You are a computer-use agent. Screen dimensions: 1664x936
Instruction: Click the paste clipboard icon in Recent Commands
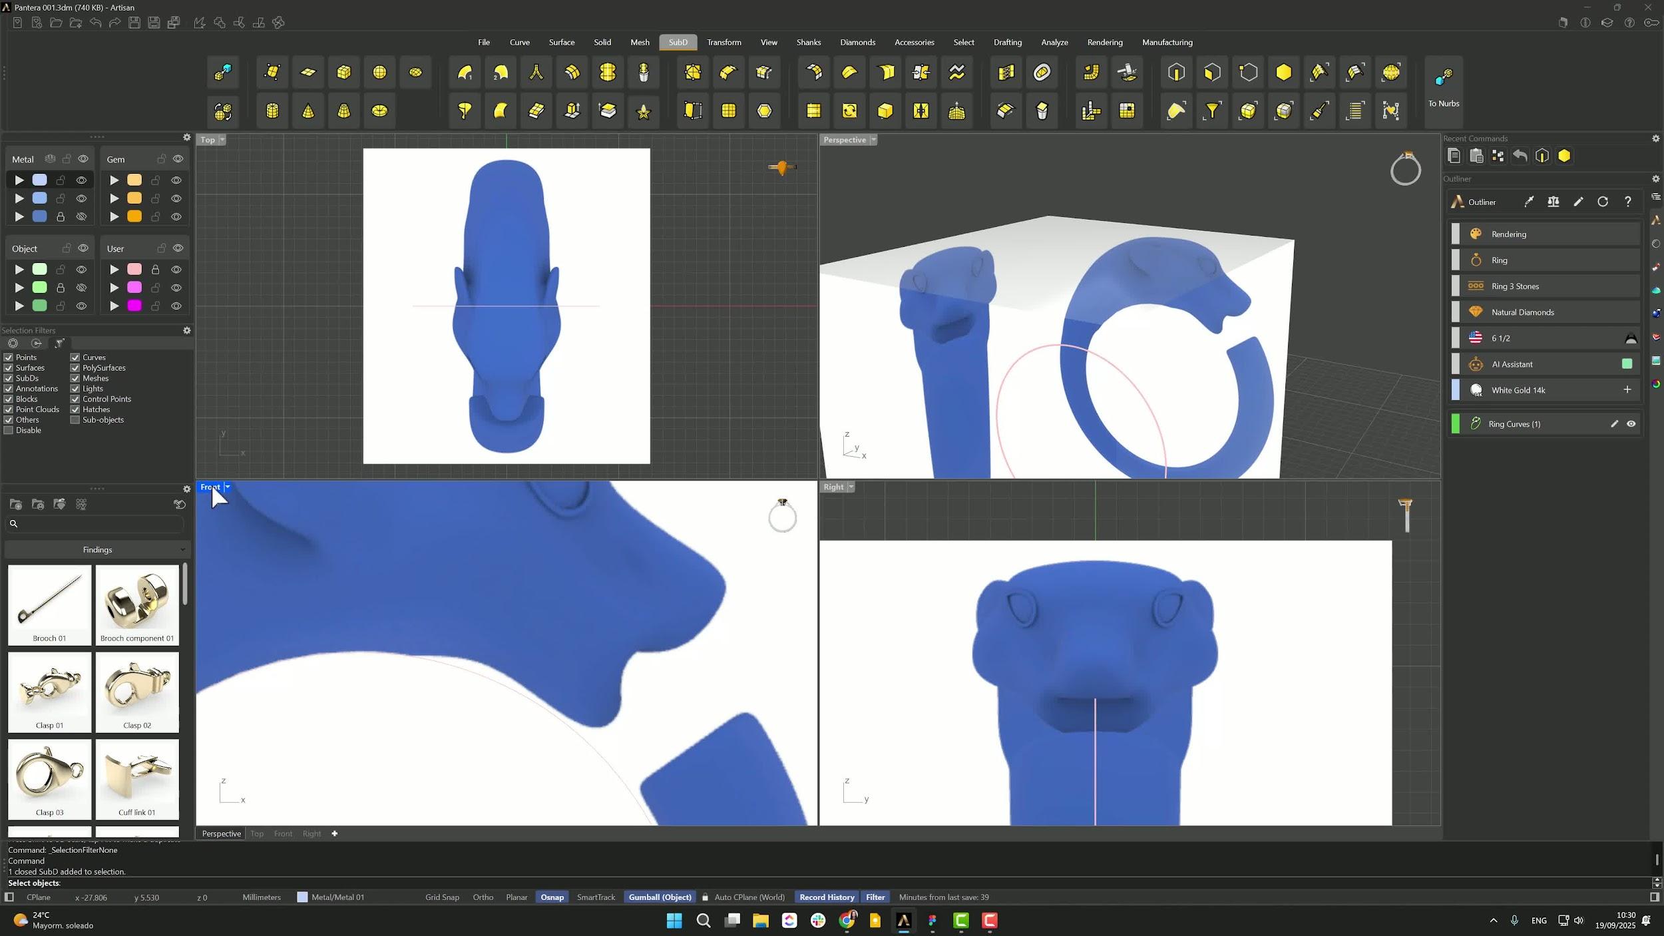tap(1476, 156)
